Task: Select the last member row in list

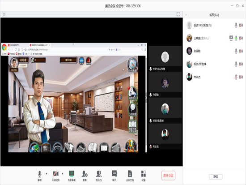Action: tap(214, 77)
